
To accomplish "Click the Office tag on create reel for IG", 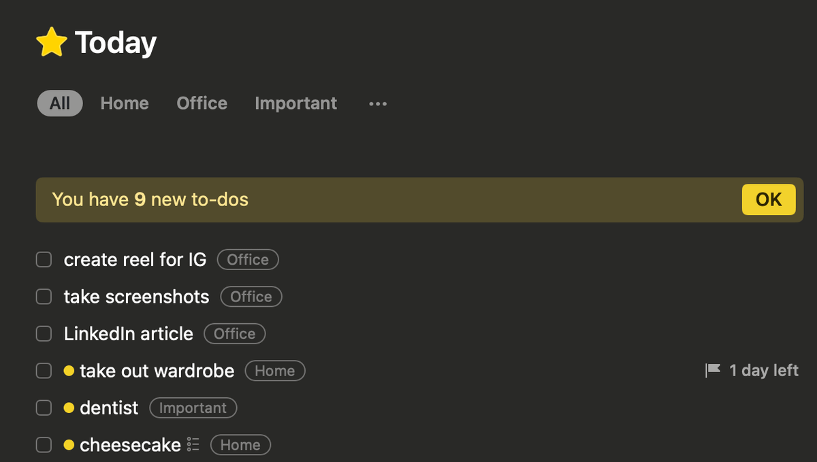I will click(248, 259).
